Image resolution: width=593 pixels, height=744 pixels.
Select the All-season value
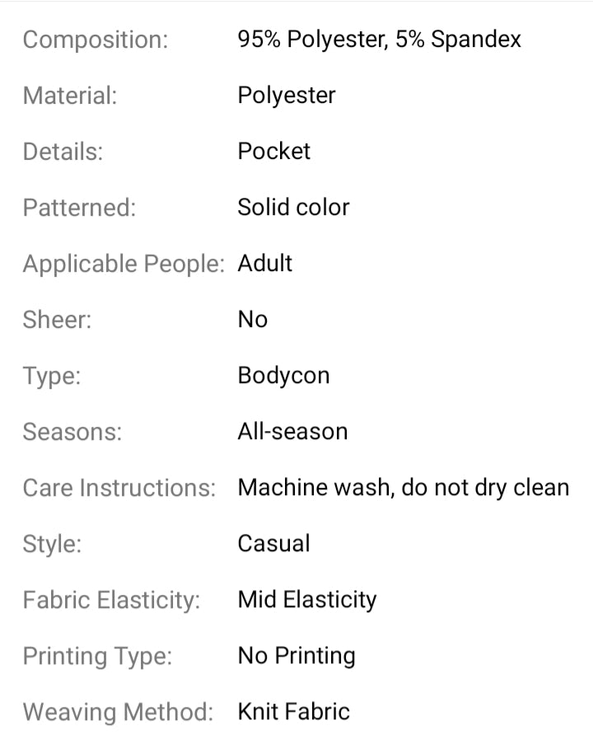coord(292,432)
